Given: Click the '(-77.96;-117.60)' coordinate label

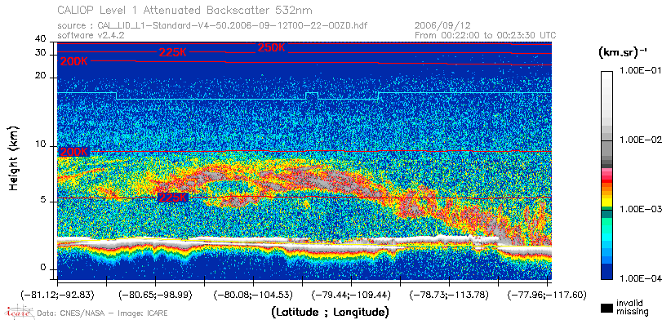Looking at the screenshot, I should coord(547,294).
